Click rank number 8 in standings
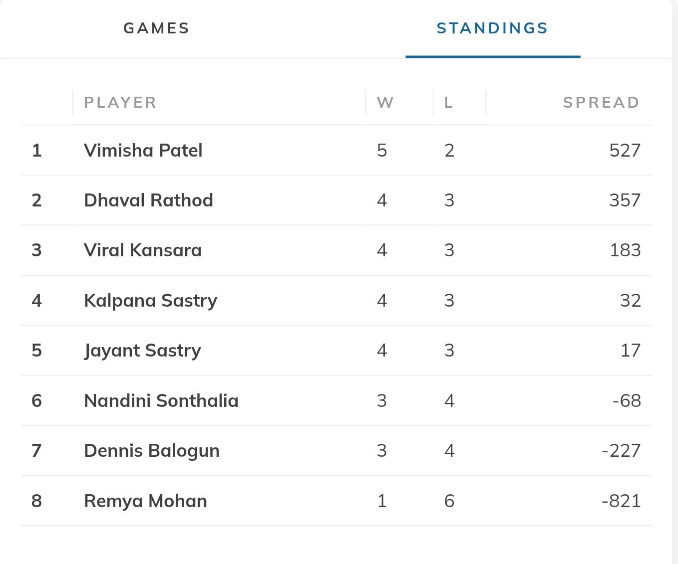The image size is (678, 564). [x=36, y=501]
